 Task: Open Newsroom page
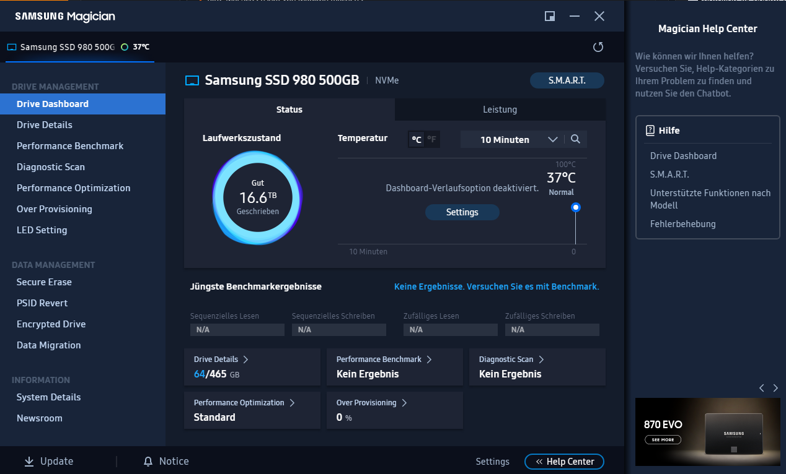pos(82,418)
